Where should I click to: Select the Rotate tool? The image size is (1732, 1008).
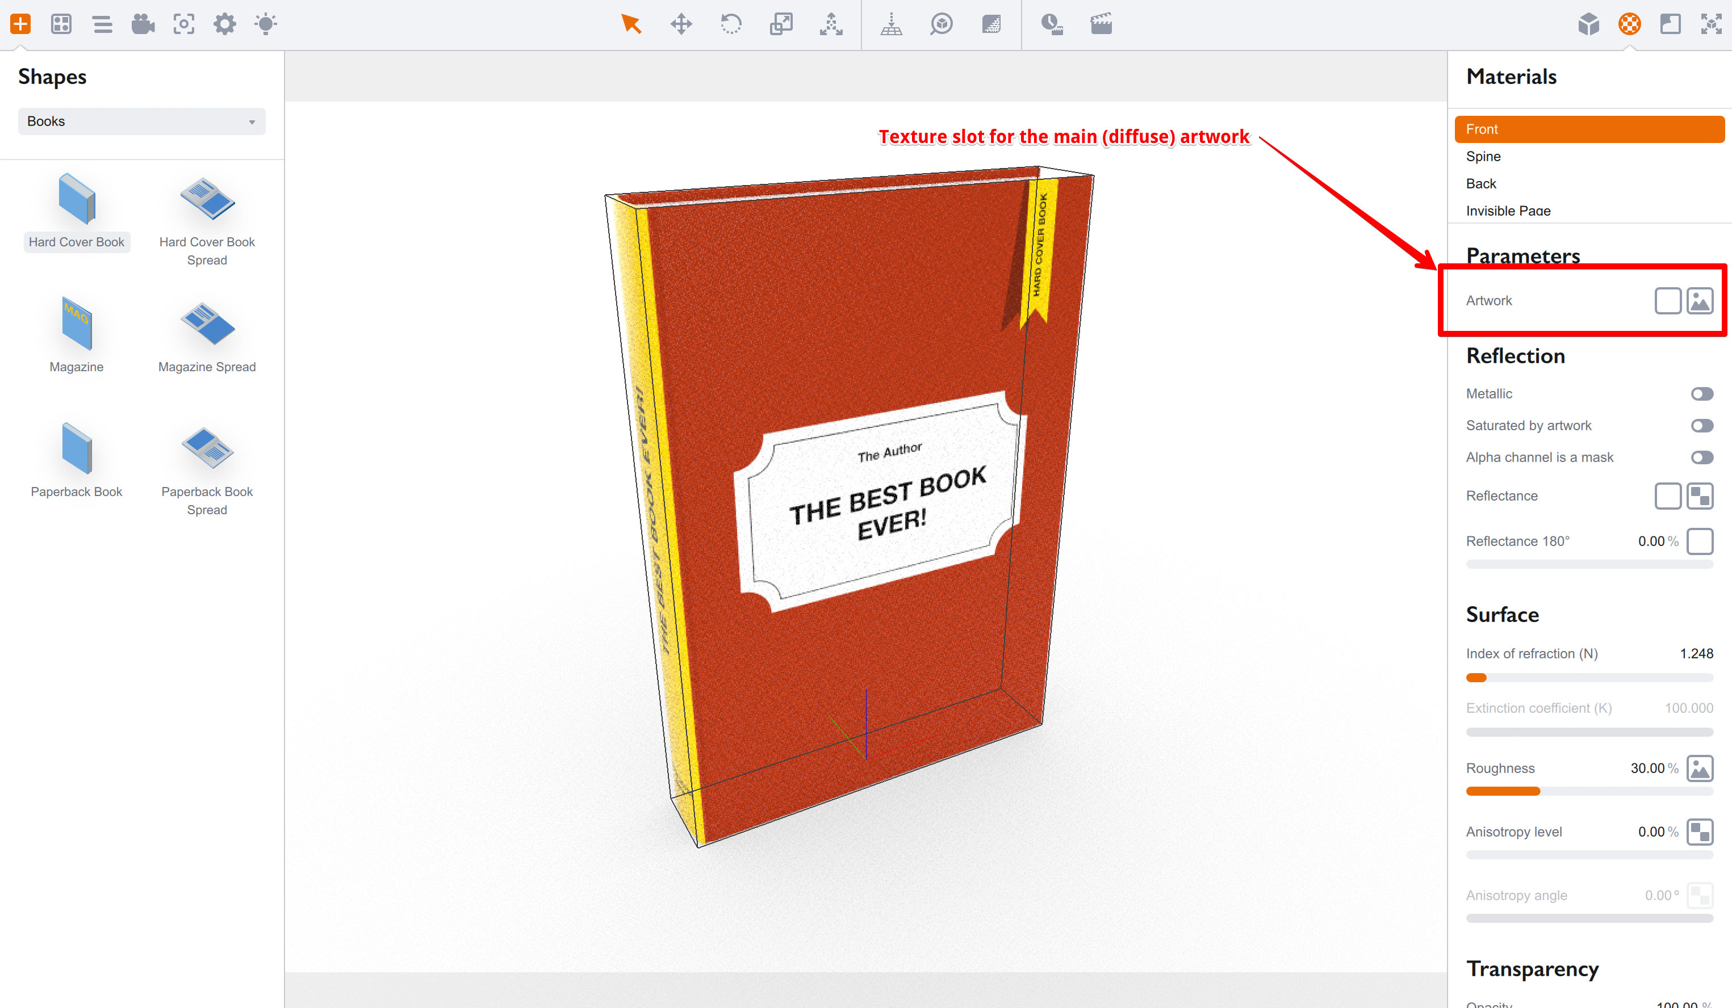coord(731,24)
